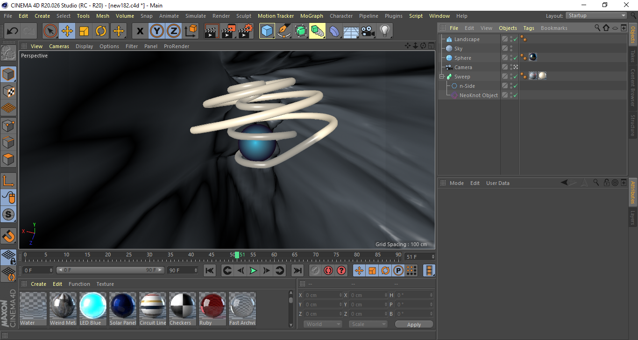Switch the coordinate system icon
Viewport: 638px width, 340px height.
tap(191, 31)
